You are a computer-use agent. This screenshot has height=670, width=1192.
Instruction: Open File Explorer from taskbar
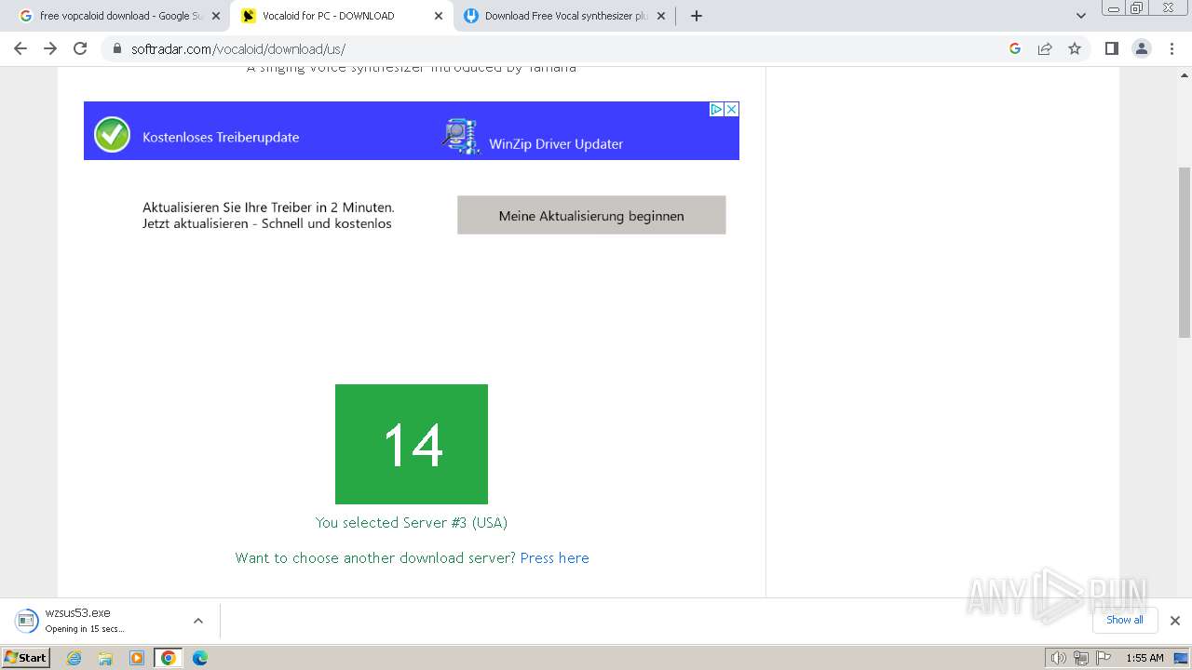point(105,658)
